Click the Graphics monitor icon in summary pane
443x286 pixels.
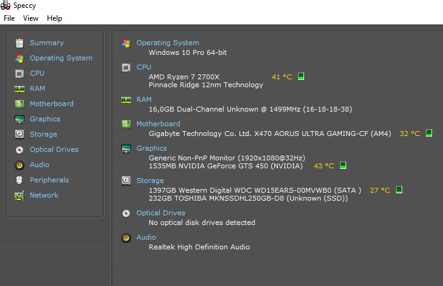click(x=126, y=148)
